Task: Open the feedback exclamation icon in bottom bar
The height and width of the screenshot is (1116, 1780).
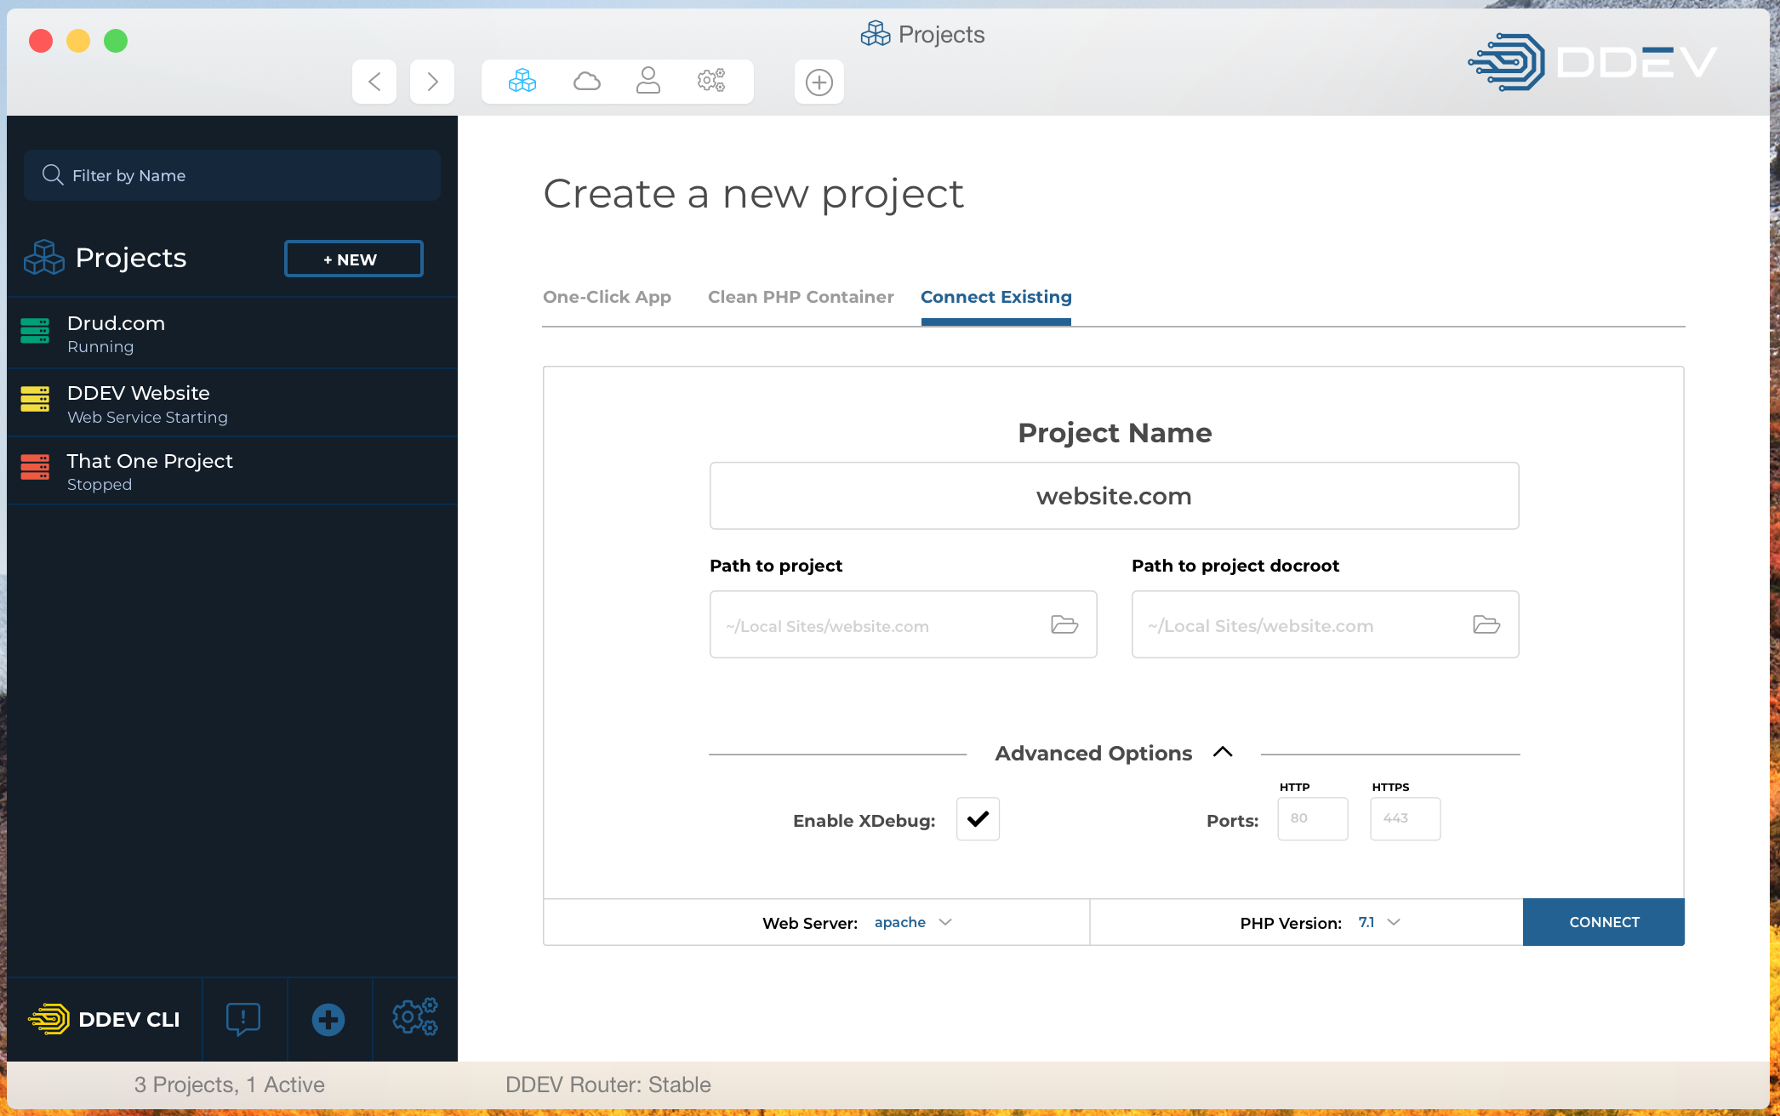Action: (243, 1018)
